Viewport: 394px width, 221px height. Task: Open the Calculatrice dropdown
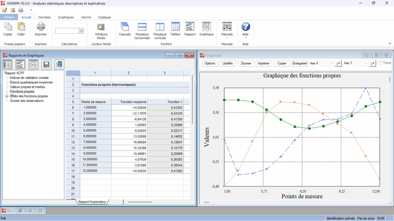pyautogui.click(x=82, y=31)
